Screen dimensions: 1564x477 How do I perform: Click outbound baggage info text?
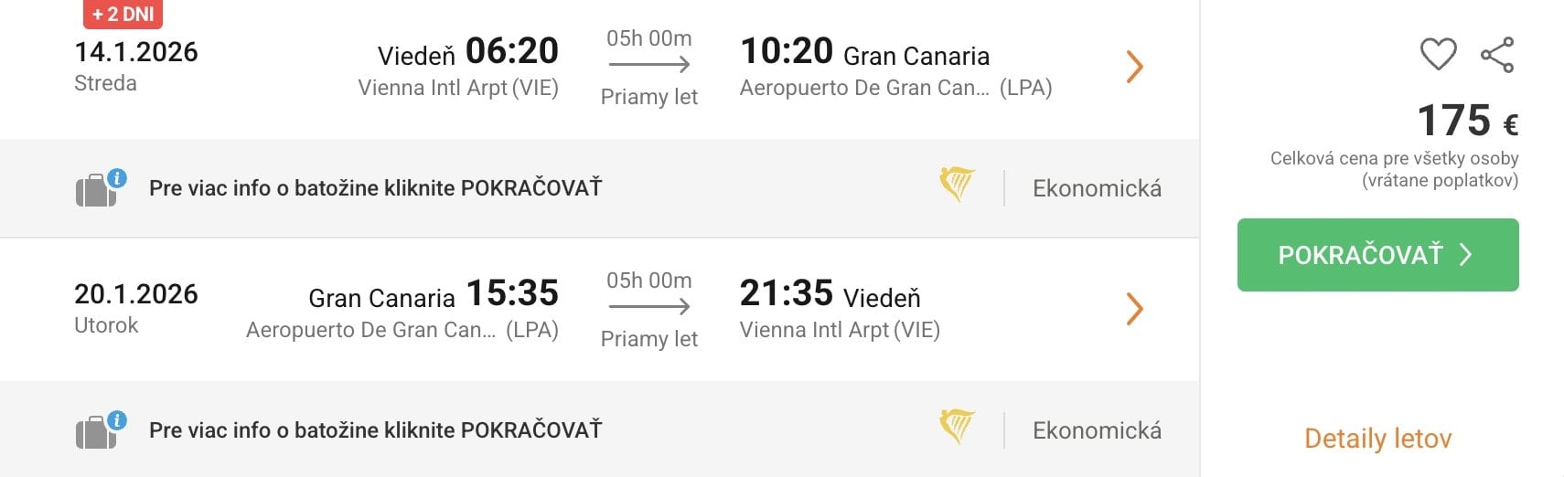[375, 188]
